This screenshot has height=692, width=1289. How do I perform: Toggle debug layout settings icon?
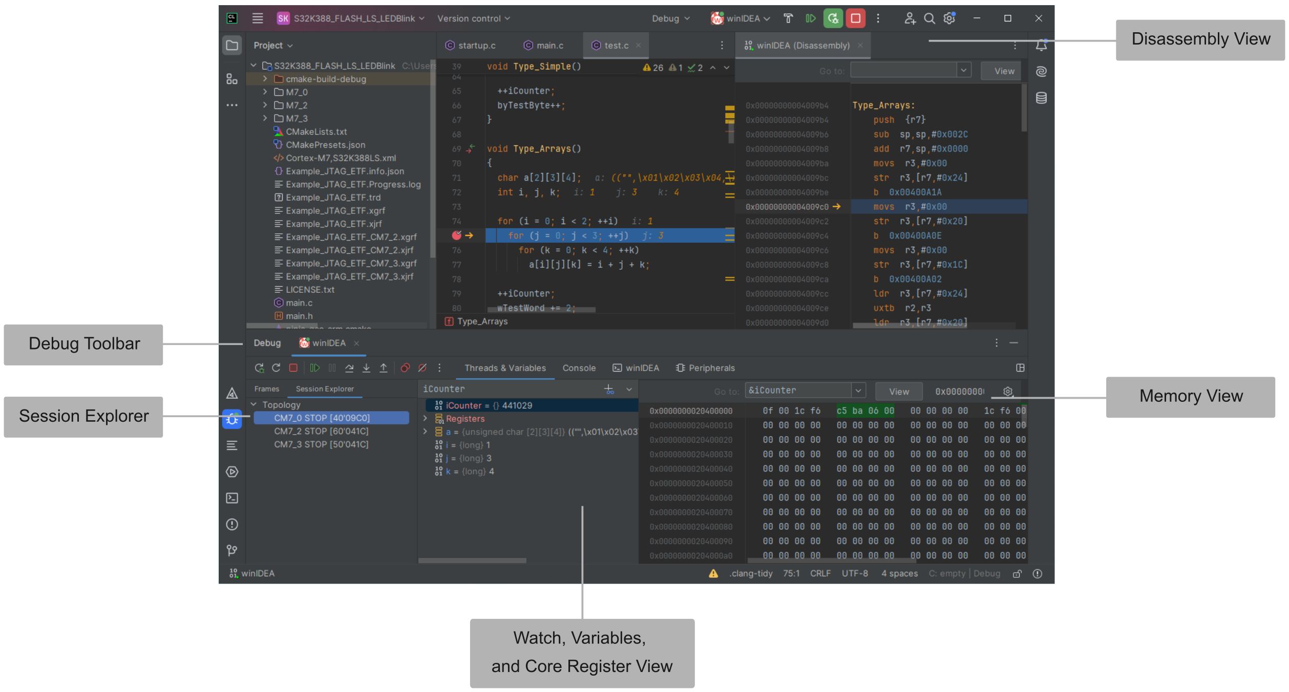(1020, 368)
